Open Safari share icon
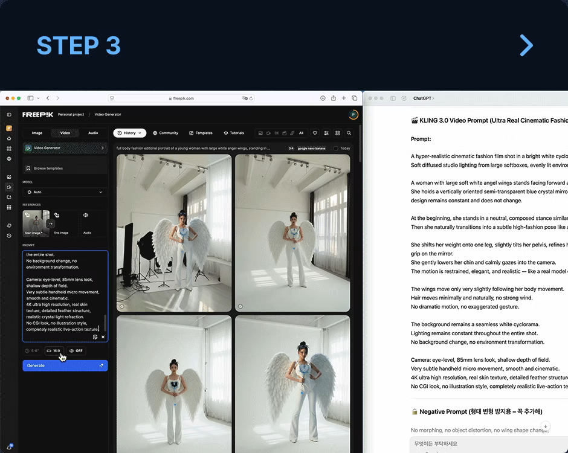The height and width of the screenshot is (453, 568). 334,98
